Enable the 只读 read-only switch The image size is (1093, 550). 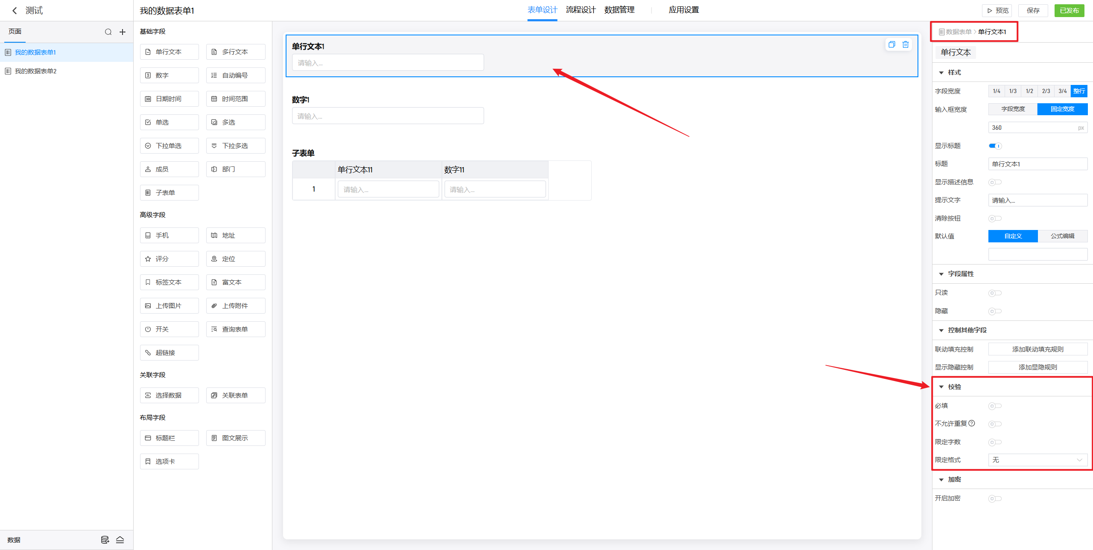(995, 293)
